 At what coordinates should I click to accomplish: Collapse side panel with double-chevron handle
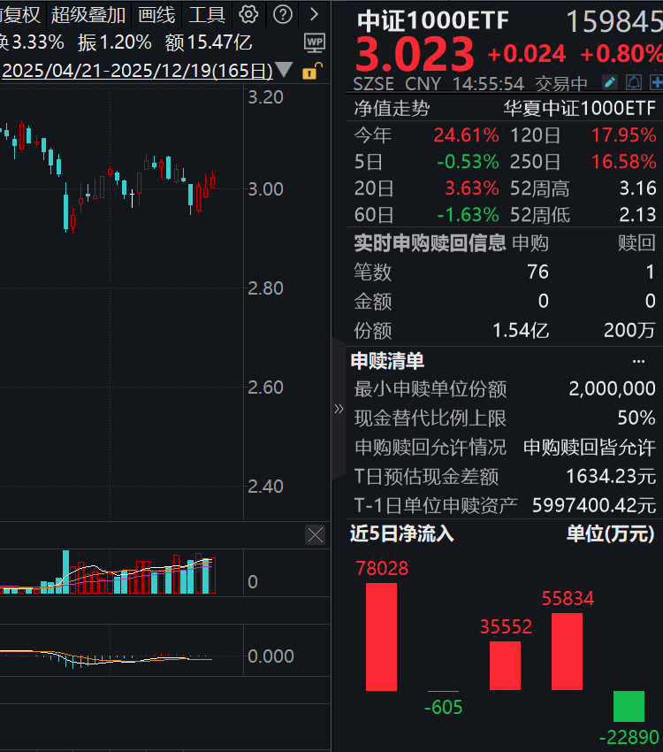339,409
